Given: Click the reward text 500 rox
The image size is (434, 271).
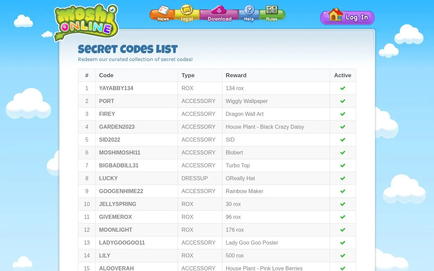Looking at the screenshot, I should 235,255.
